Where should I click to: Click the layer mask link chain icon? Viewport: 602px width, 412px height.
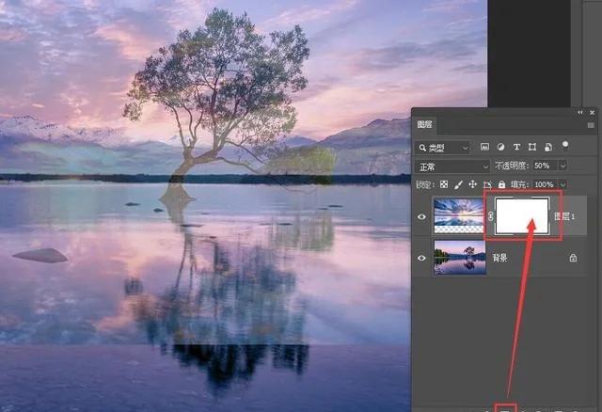click(x=489, y=217)
